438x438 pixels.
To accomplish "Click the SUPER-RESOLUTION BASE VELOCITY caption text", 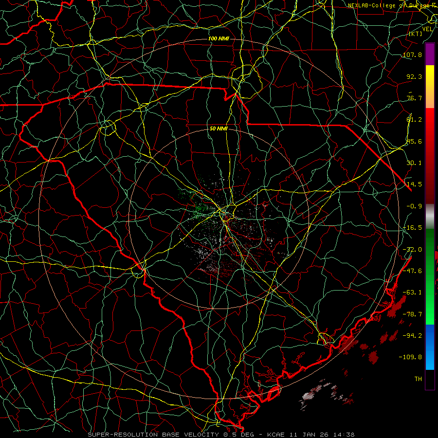I will pyautogui.click(x=153, y=435).
